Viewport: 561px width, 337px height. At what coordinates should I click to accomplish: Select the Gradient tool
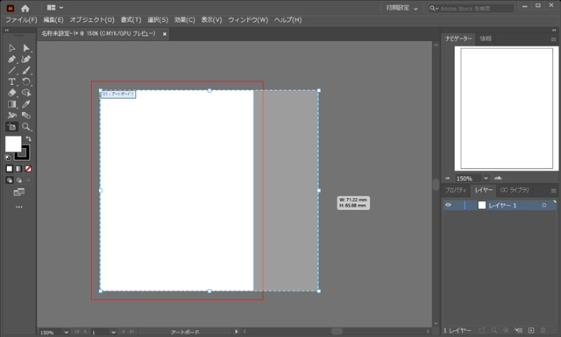[11, 104]
